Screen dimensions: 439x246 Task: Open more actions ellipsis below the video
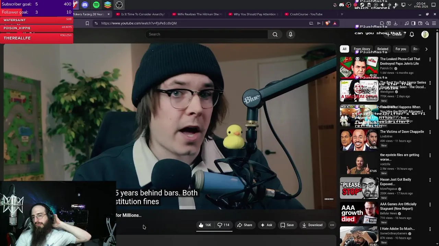point(332,225)
